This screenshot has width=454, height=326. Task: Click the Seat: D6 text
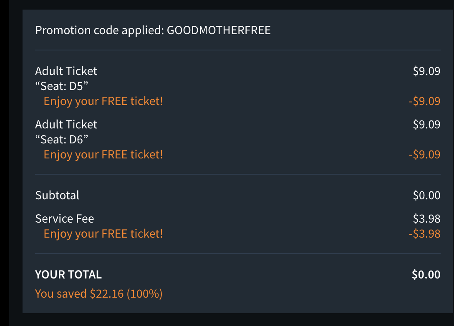pyautogui.click(x=61, y=139)
